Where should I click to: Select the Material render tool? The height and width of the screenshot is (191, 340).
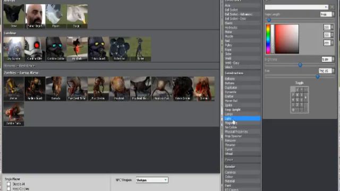[242, 181]
